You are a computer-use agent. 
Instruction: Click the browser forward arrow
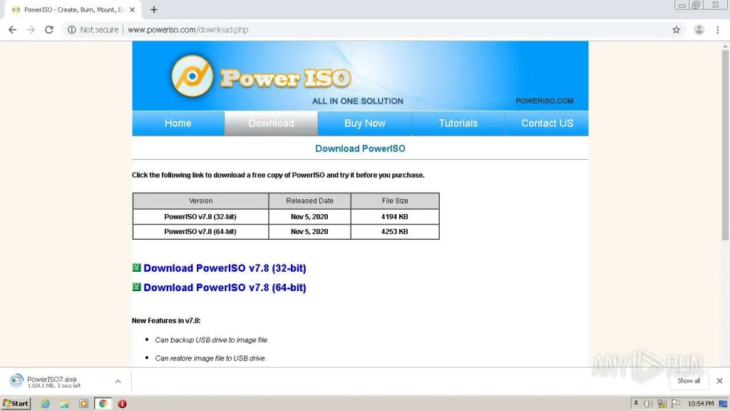coord(31,30)
